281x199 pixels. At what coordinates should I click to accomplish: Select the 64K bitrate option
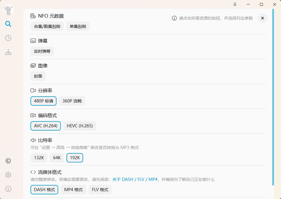point(57,158)
